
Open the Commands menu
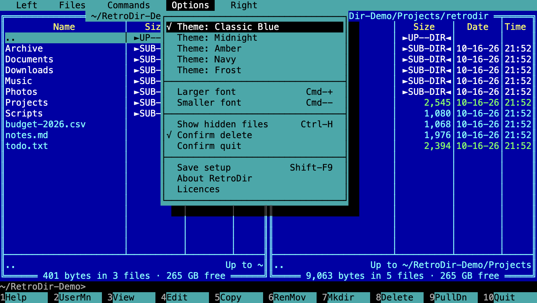[129, 5]
